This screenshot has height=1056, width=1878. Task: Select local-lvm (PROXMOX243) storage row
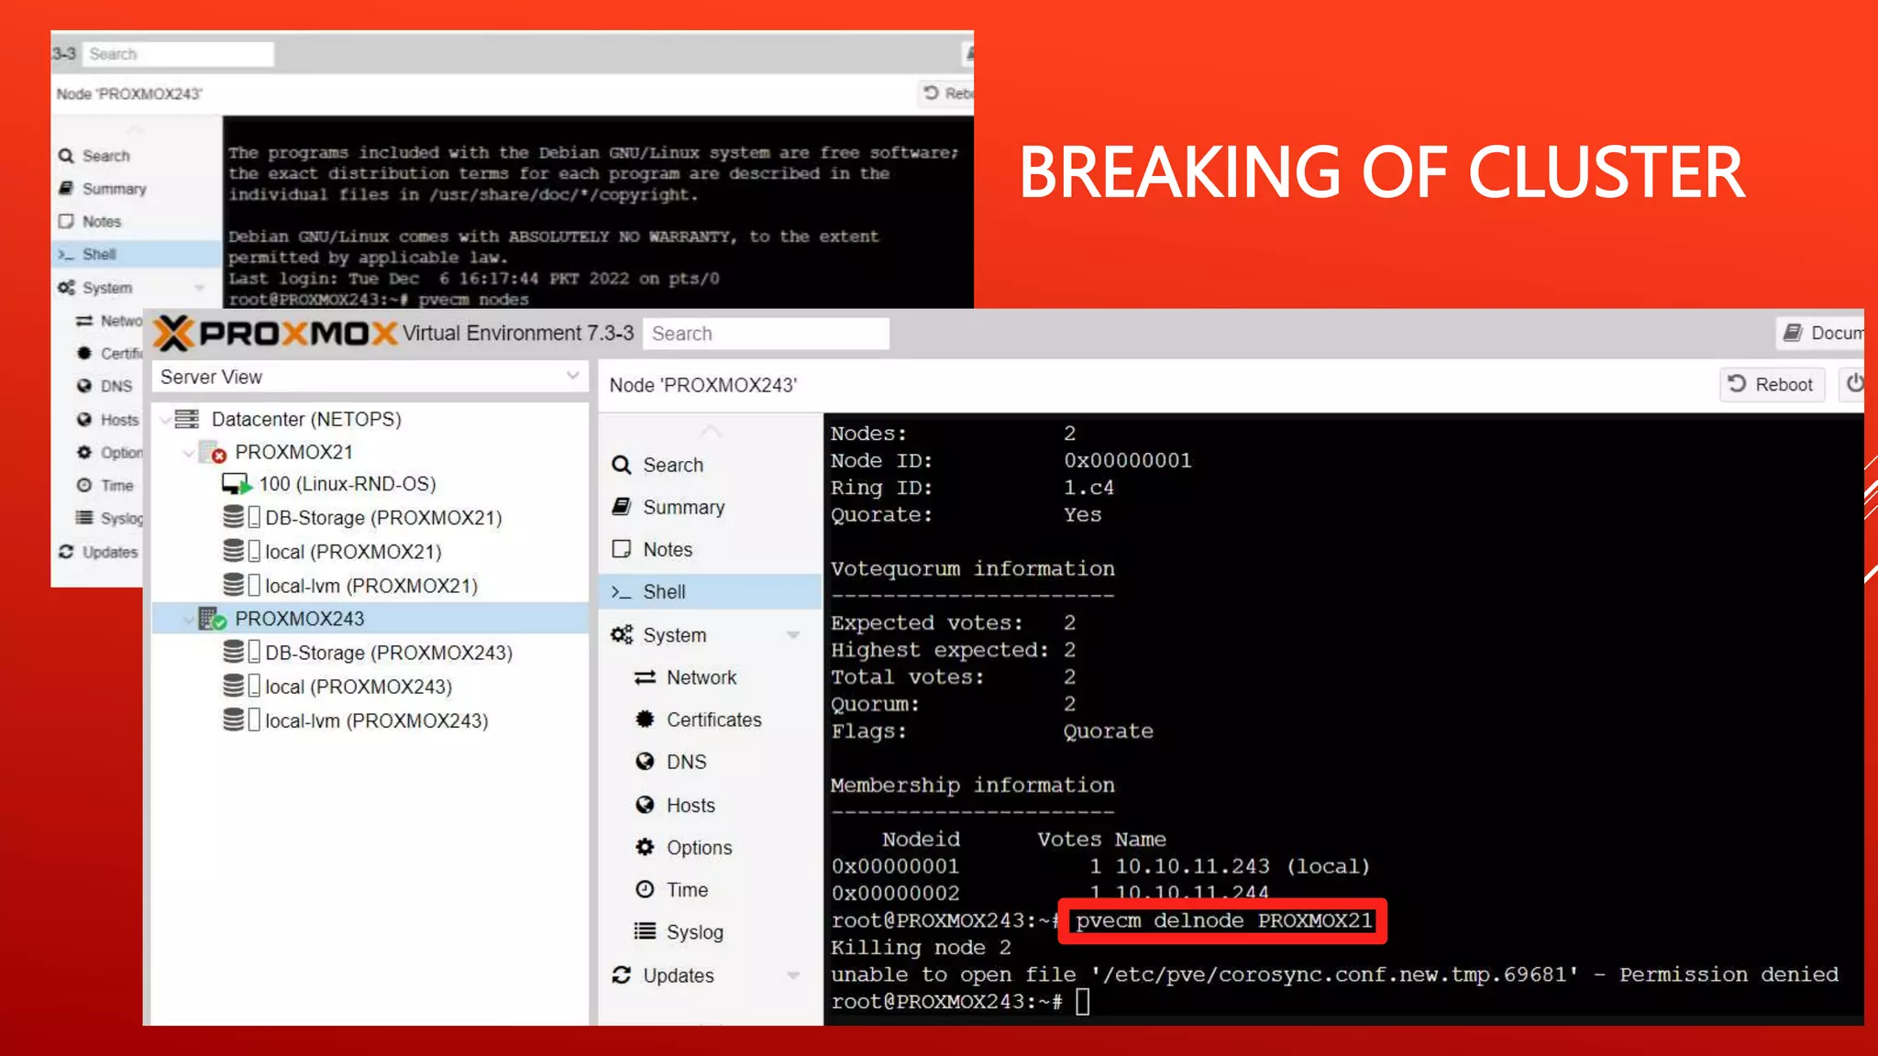(x=370, y=720)
